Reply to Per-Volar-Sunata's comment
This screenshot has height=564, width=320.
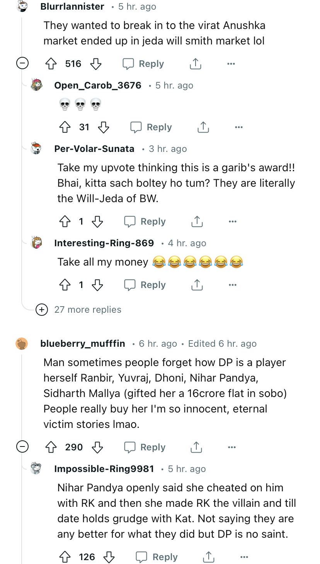[145, 222]
